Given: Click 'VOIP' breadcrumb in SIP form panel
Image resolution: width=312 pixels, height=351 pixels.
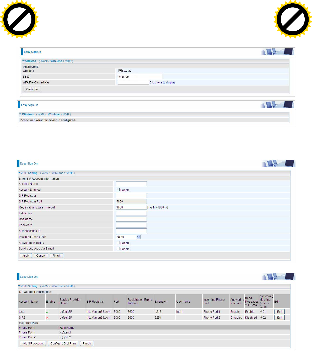Looking at the screenshot, I should (x=70, y=173).
